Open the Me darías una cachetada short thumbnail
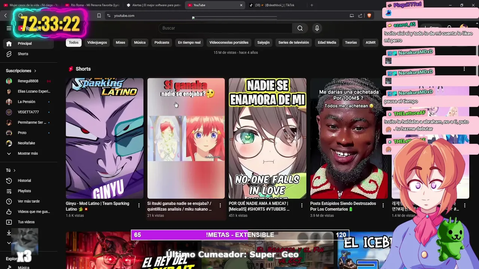 pos(349,138)
